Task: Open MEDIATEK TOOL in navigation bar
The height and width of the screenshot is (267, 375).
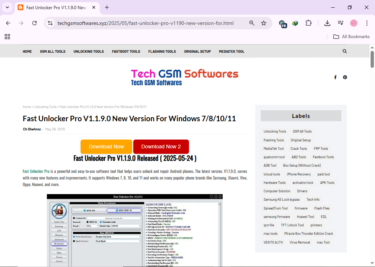Action: pos(232,51)
